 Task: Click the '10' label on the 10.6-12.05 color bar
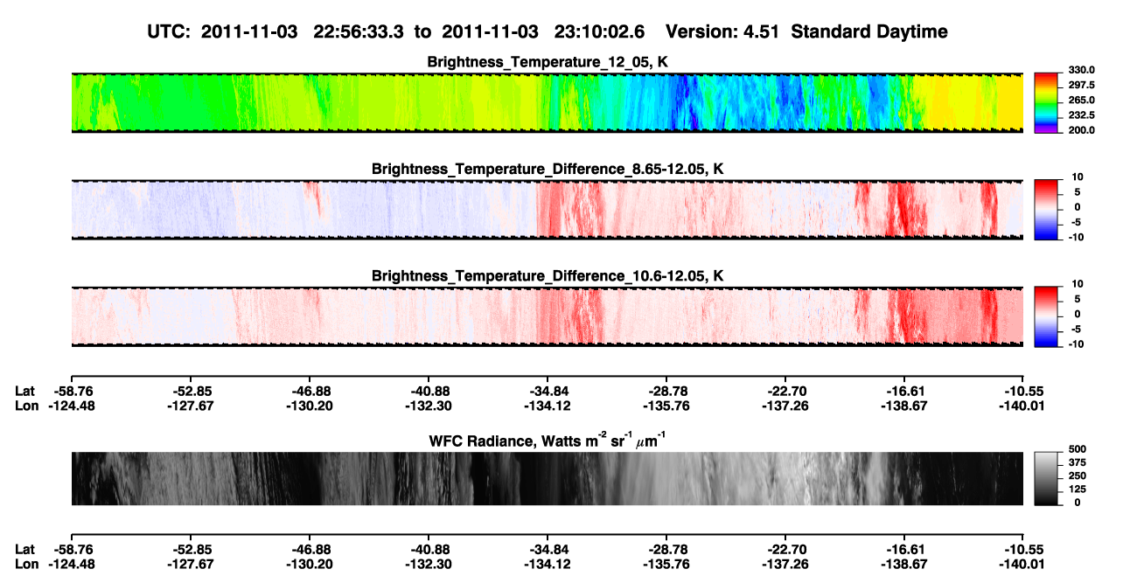[1078, 284]
